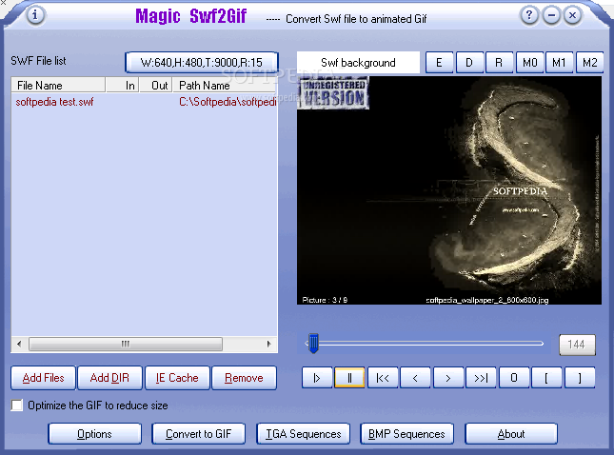Click the frame number field showing 144
614x455 pixels.
(x=577, y=345)
